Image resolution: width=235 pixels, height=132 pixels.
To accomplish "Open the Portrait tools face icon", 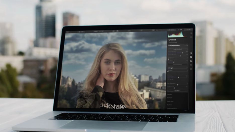I will (x=191, y=61).
